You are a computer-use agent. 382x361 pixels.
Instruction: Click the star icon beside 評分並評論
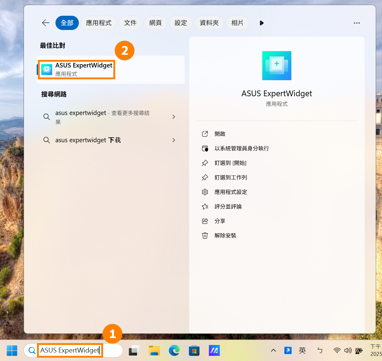205,206
